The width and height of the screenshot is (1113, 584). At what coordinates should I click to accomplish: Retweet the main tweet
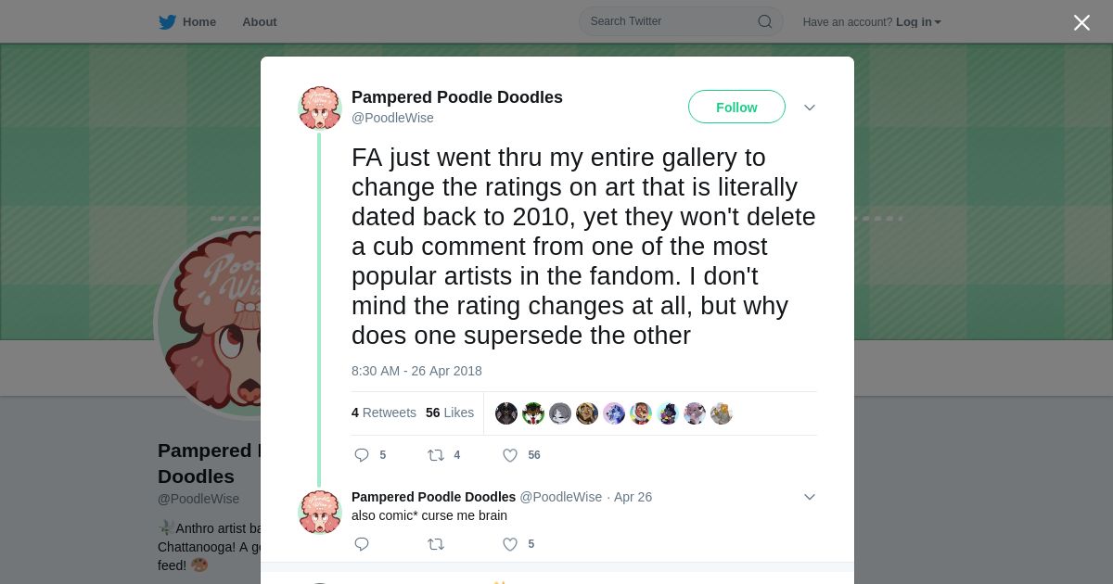[x=435, y=455]
